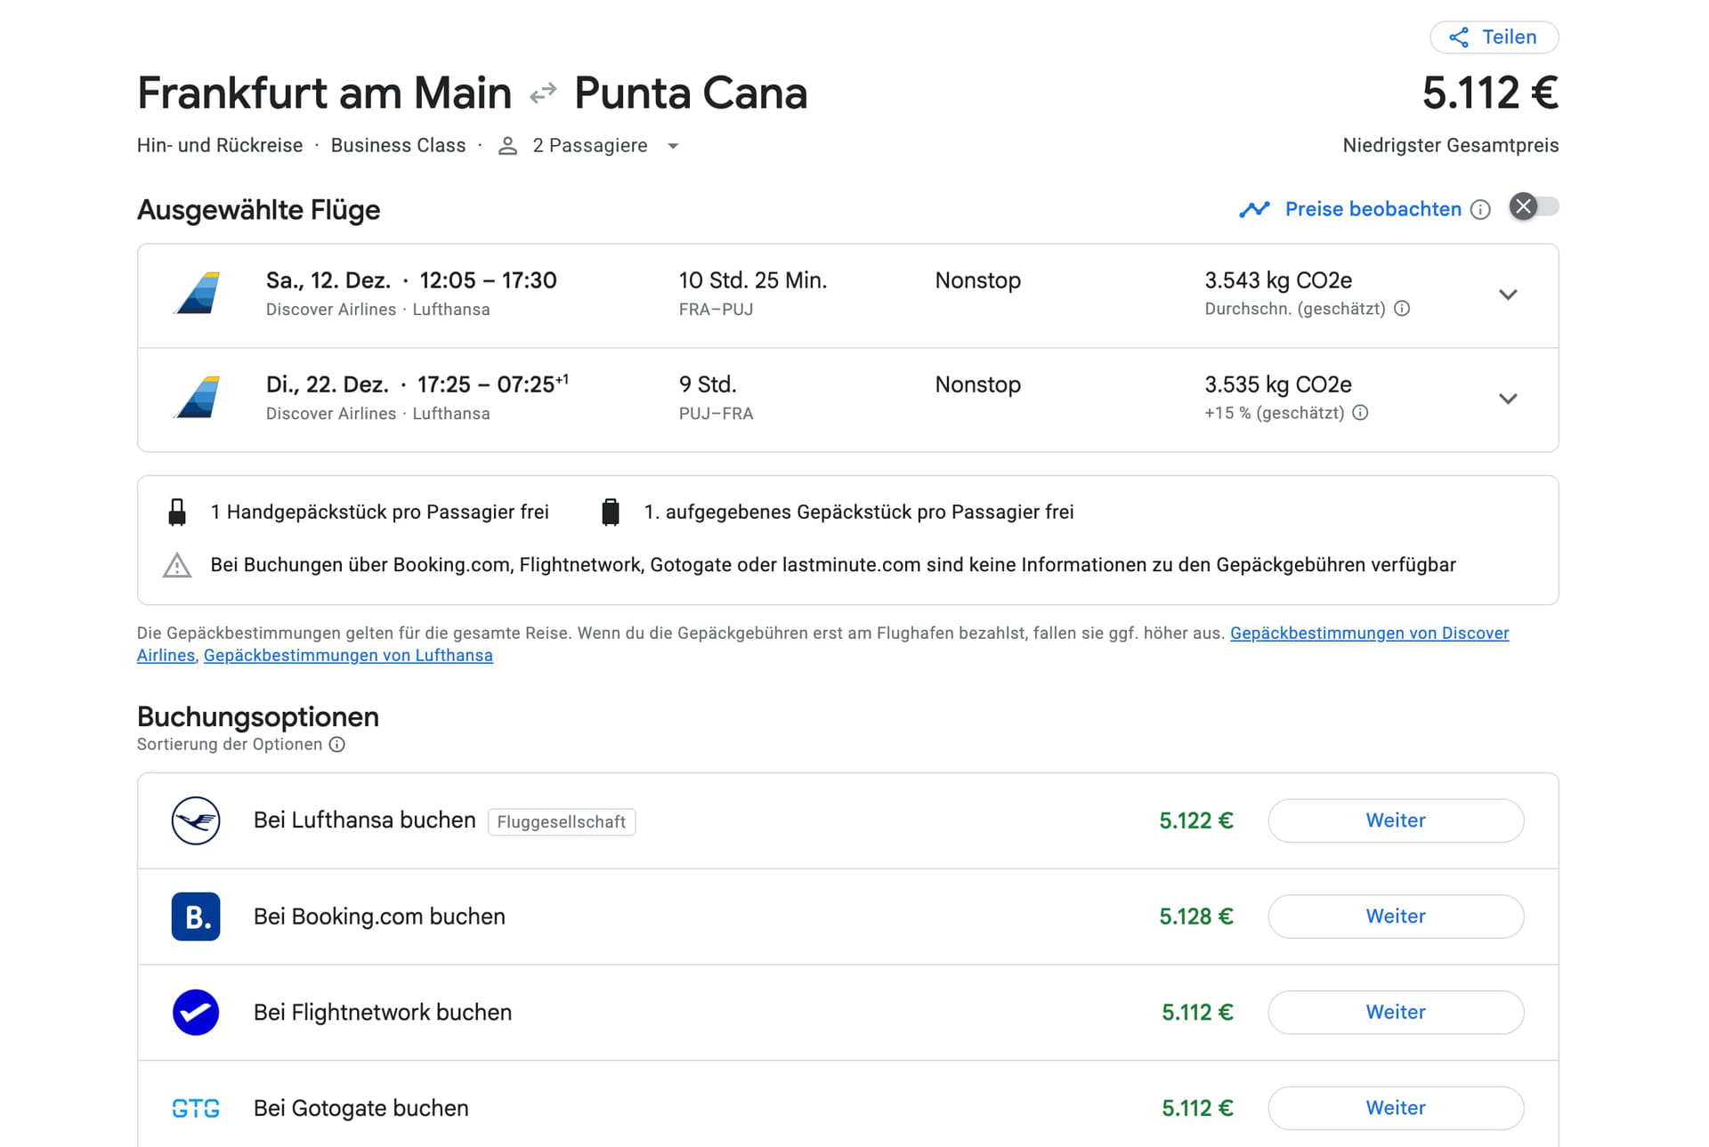Click the checked baggage suitcase icon
Screen dimensions: 1709x1147
610,512
